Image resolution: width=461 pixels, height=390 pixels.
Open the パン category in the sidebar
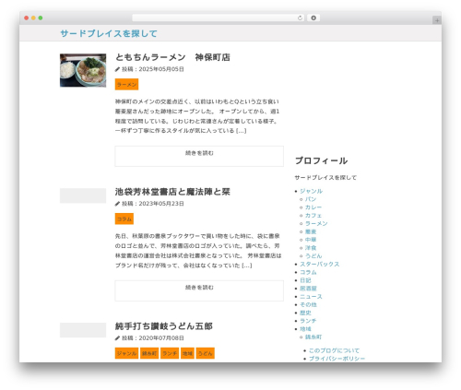click(311, 199)
